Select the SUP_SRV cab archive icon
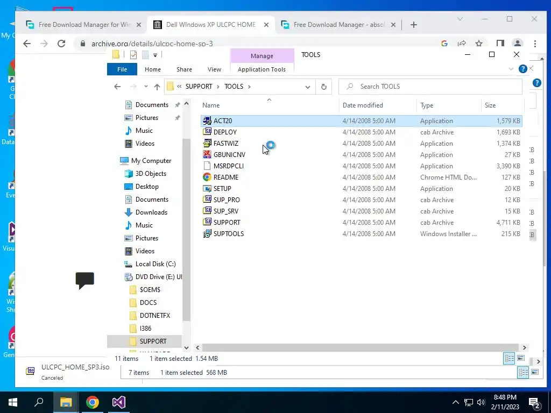551x413 pixels. point(207,211)
